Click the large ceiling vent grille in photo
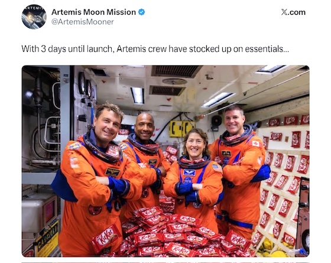The height and width of the screenshot is (263, 331). click(176, 71)
